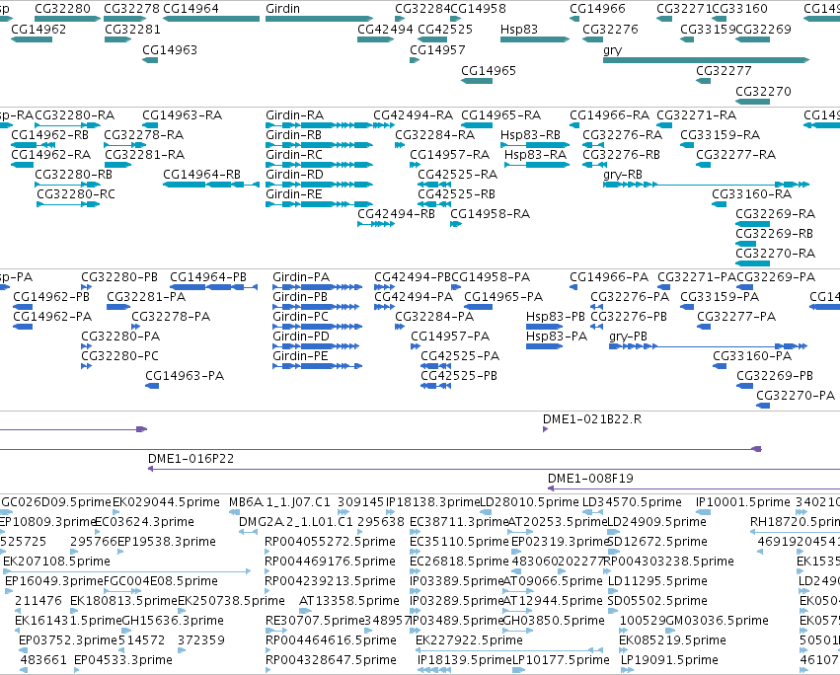
Task: Click EST AT13358.5prime
Action: click(349, 601)
